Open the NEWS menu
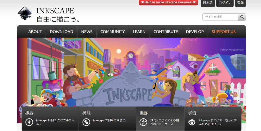Viewport: 261px width, 131px height. [87, 32]
